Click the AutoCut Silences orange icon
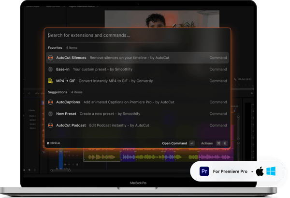The image size is (290, 198). pyautogui.click(x=50, y=57)
